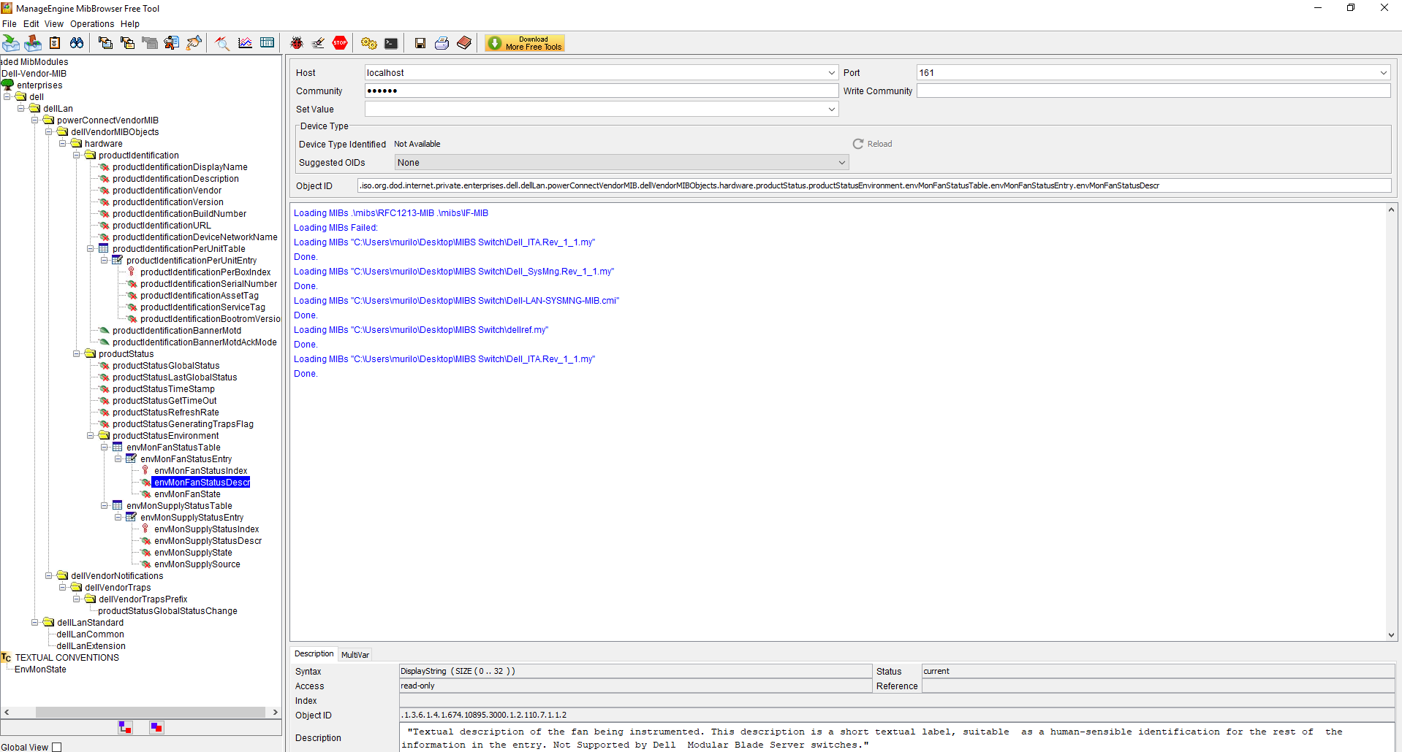Screen dimensions: 1402x752
Task: Click the printer icon
Action: 442,43
